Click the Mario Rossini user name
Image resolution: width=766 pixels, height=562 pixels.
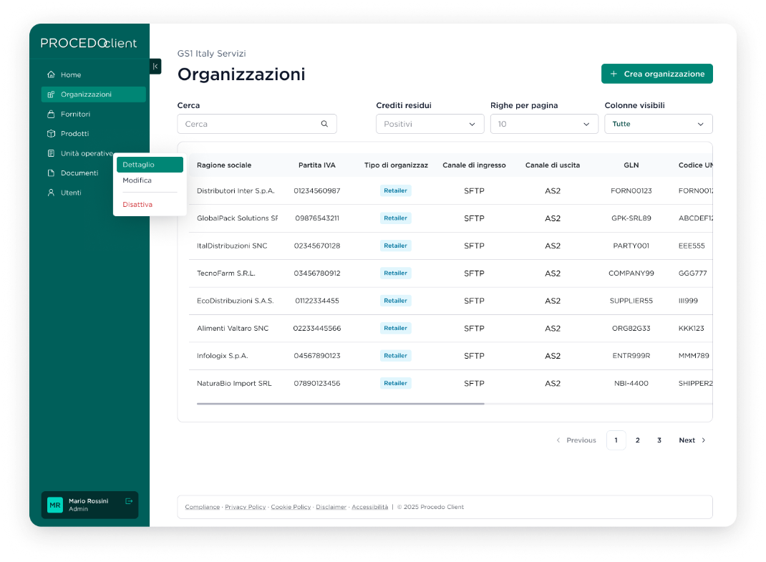pyautogui.click(x=89, y=501)
